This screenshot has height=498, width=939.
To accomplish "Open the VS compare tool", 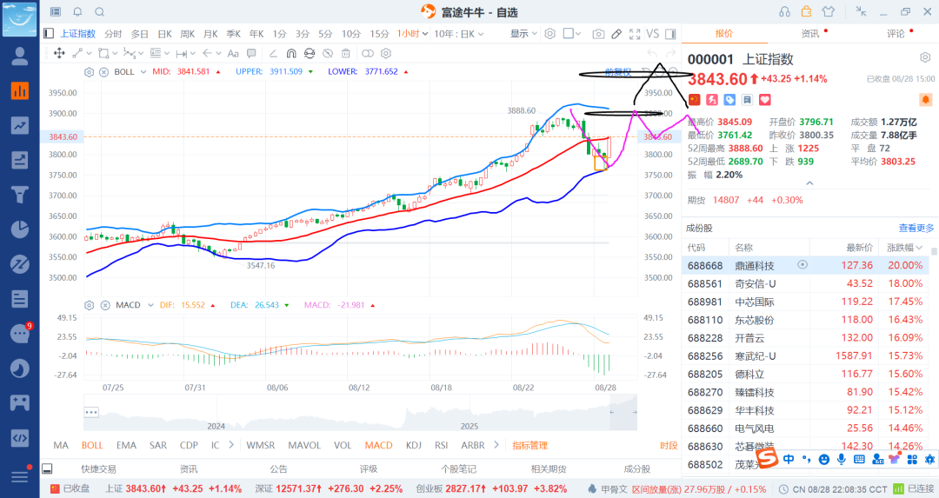I will point(653,34).
